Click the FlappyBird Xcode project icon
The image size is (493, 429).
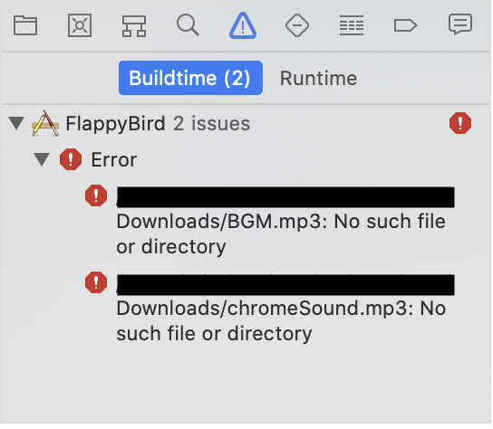(45, 123)
